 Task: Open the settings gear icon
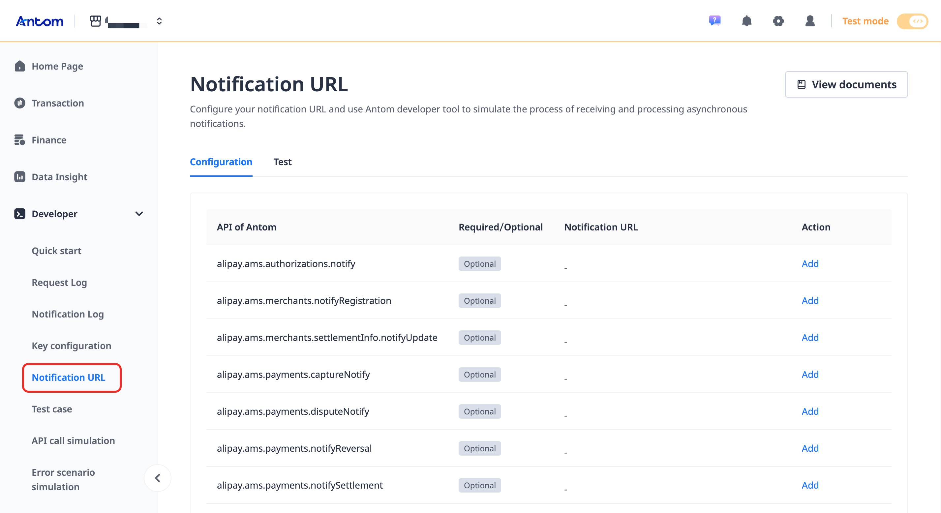(x=778, y=21)
